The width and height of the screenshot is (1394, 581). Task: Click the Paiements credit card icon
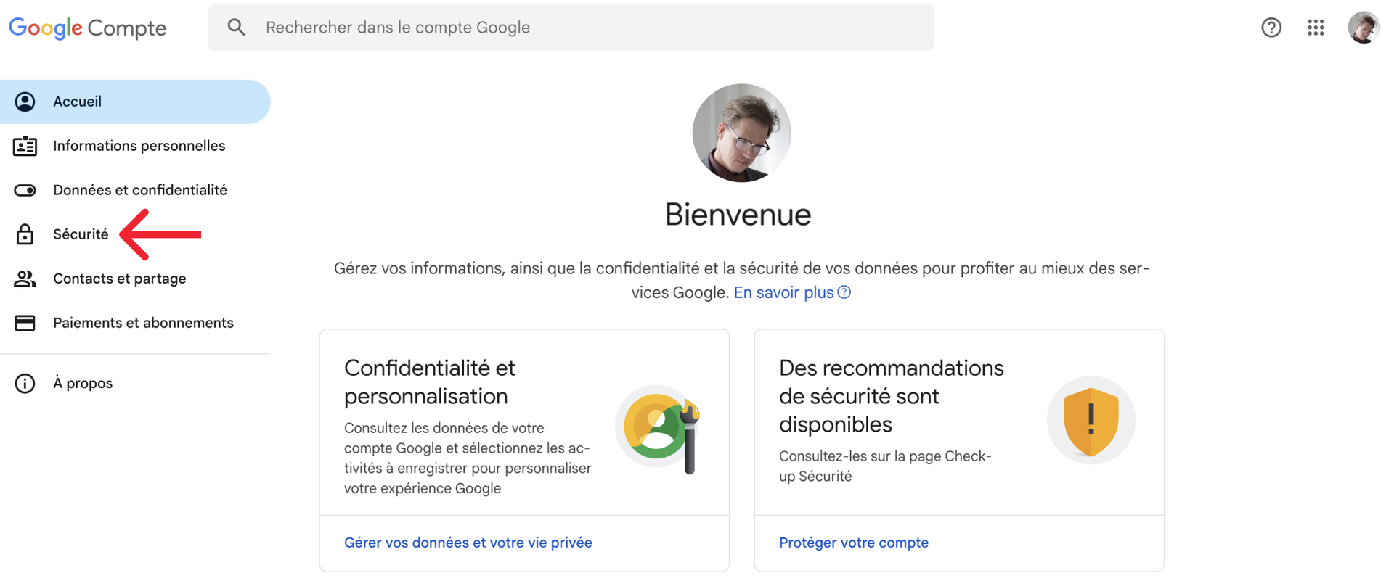(25, 323)
